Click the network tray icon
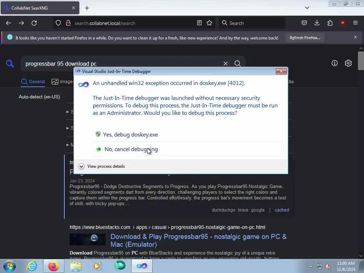The image size is (364, 273). click(320, 267)
